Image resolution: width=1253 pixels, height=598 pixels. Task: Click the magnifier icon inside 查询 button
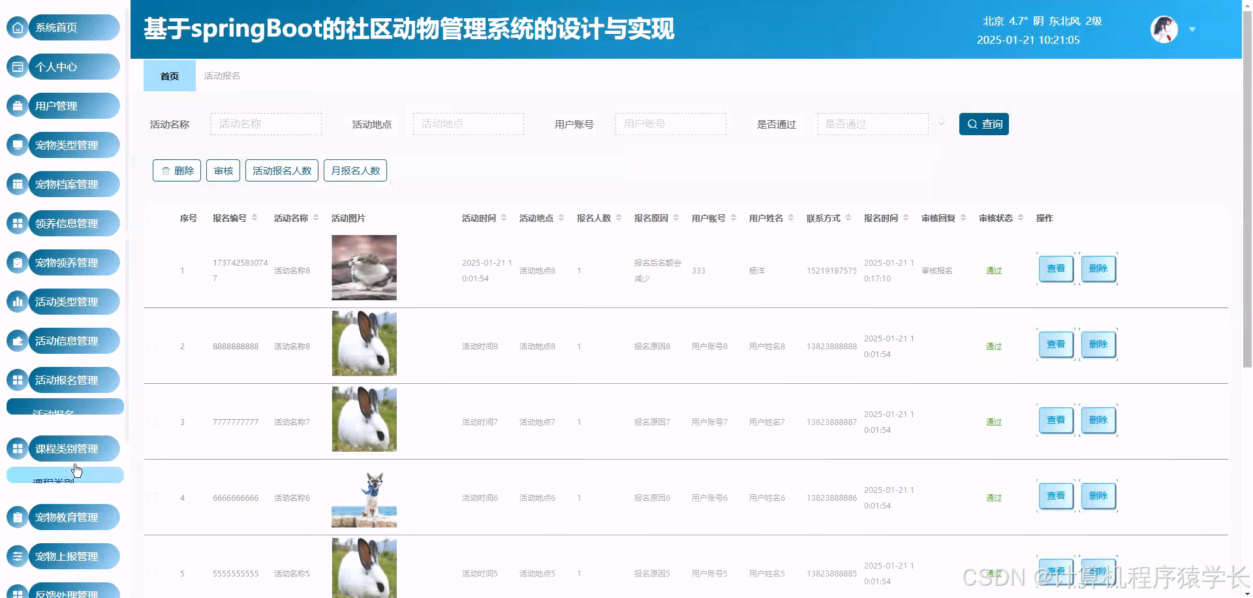[x=972, y=124]
